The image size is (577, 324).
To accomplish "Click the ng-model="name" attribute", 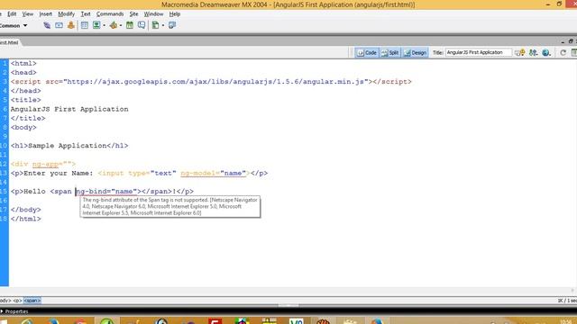I will (214, 173).
